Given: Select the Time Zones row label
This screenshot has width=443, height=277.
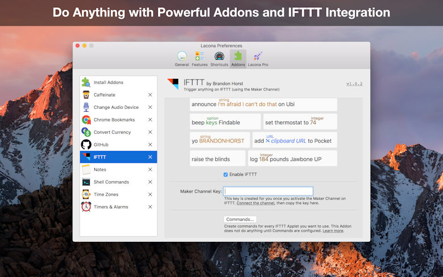Looking at the screenshot, I should [x=106, y=194].
